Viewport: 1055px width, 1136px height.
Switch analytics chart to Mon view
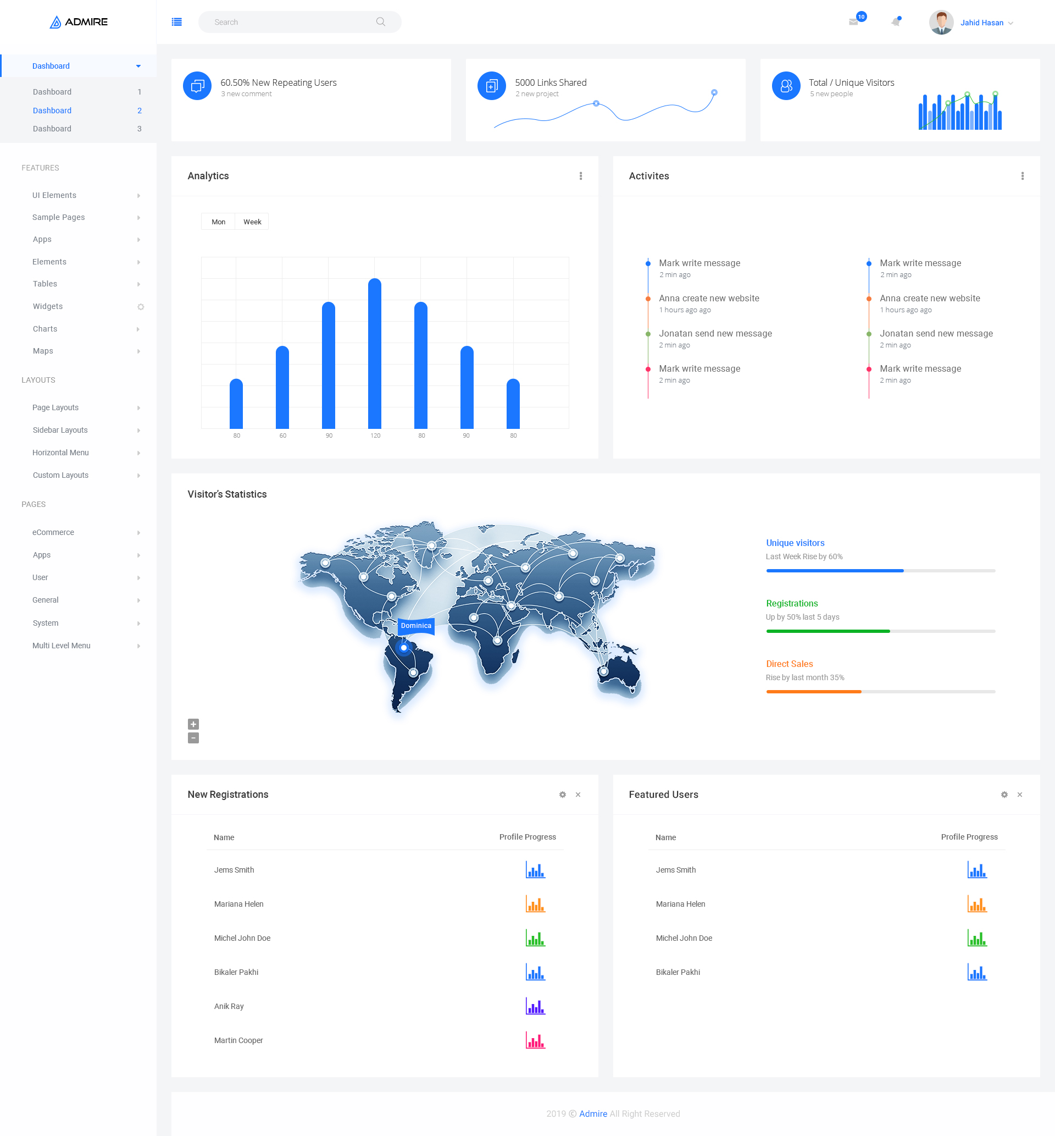point(218,222)
